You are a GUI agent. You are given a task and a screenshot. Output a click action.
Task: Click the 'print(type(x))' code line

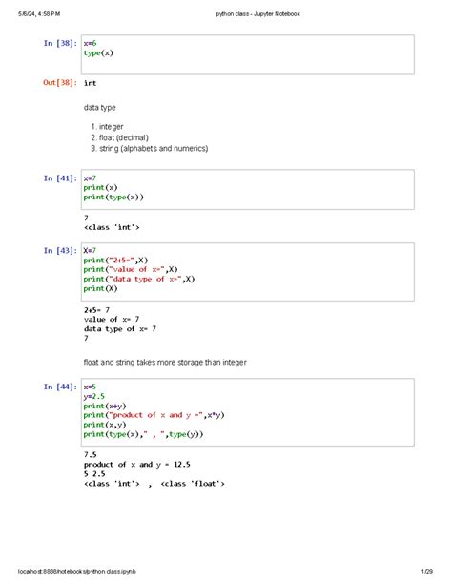click(x=113, y=197)
